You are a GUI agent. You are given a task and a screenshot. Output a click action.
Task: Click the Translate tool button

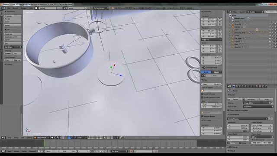pos(13,16)
